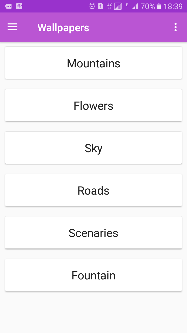This screenshot has width=187, height=333.
Task: Choose the Roads wallpaper category
Action: [94, 190]
